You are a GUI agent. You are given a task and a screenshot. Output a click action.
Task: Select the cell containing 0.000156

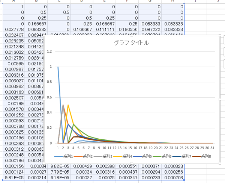tap(13, 166)
